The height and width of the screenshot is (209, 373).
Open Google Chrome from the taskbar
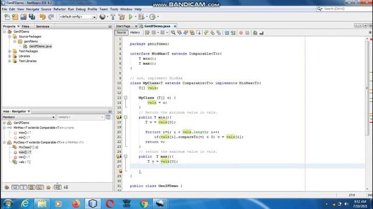(x=144, y=204)
